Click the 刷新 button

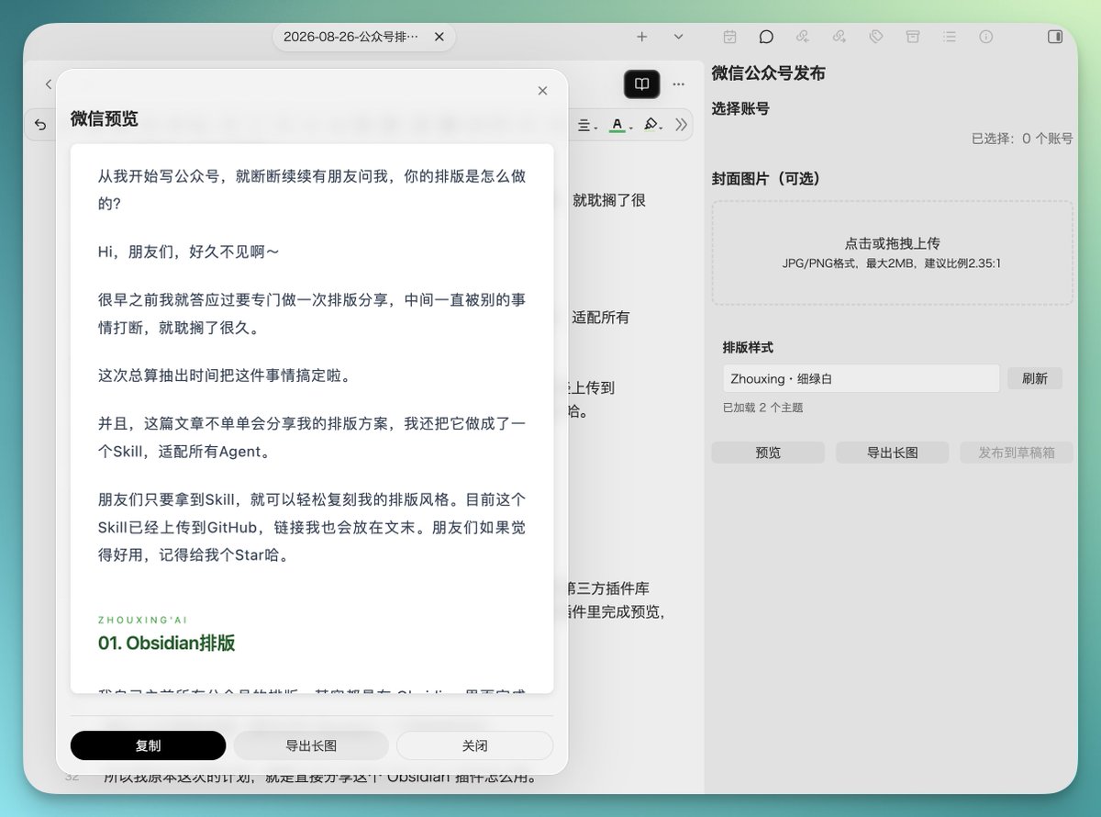point(1035,378)
